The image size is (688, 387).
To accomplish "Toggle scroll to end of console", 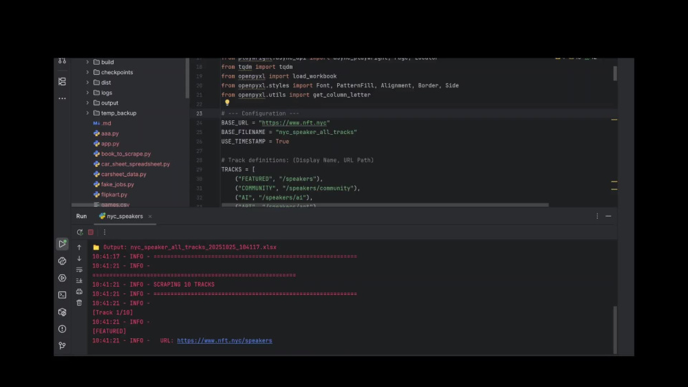I will pos(79,280).
